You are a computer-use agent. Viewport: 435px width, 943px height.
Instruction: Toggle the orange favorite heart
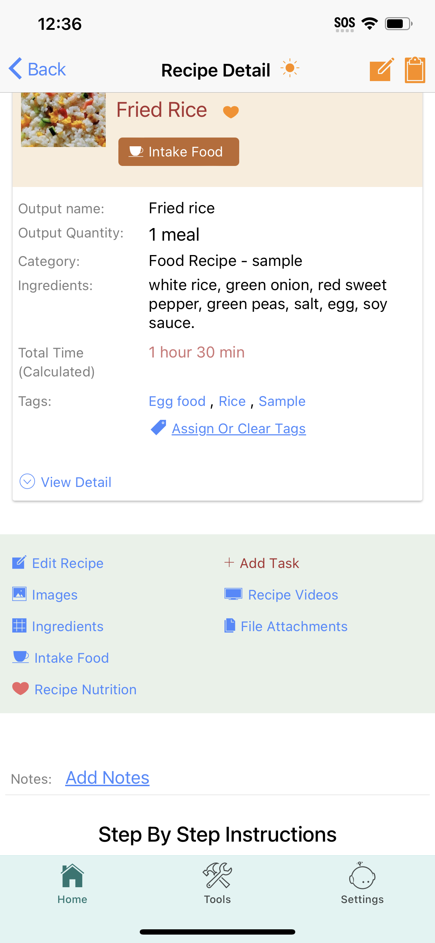(x=231, y=112)
